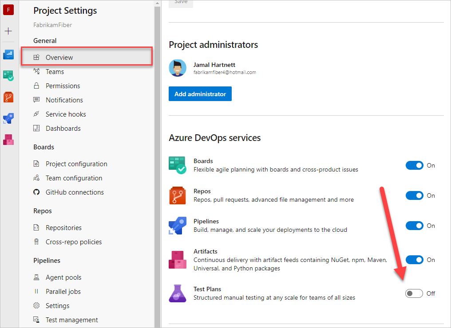Select Overview in General settings
The width and height of the screenshot is (451, 328).
87,57
